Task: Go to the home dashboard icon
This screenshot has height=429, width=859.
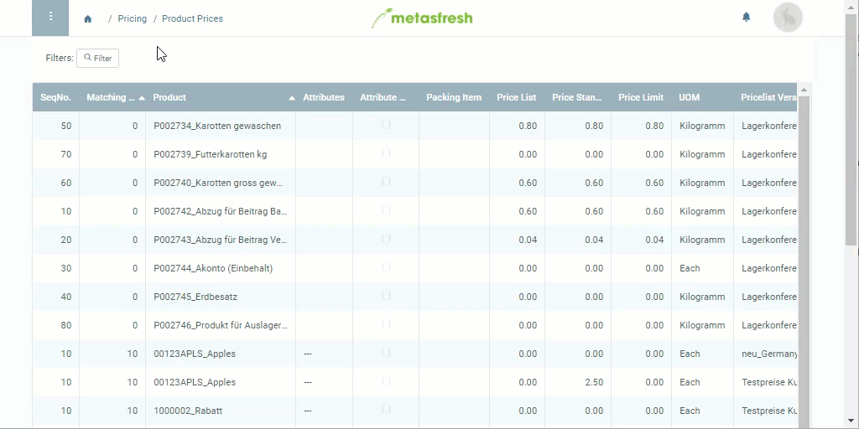Action: click(87, 19)
